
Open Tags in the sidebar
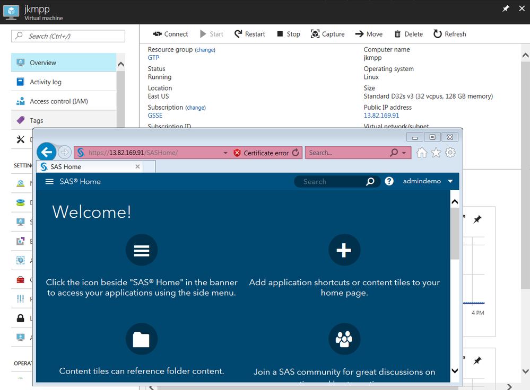point(64,120)
